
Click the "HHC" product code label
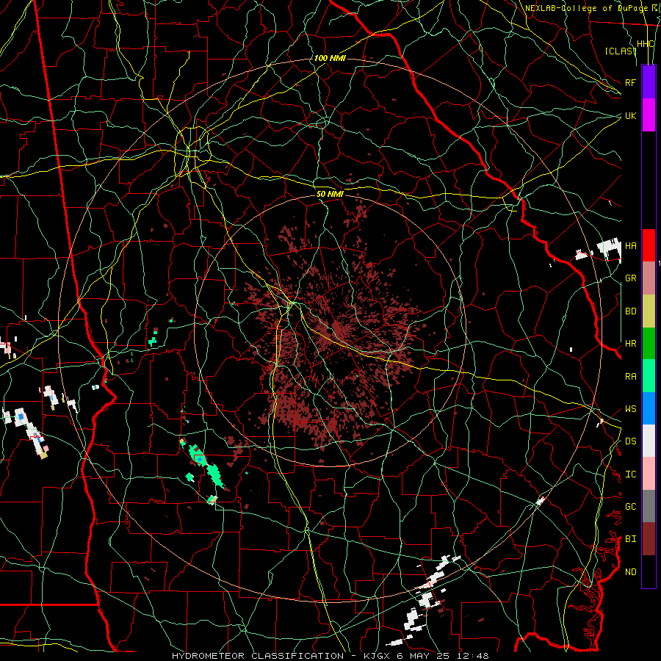point(646,44)
